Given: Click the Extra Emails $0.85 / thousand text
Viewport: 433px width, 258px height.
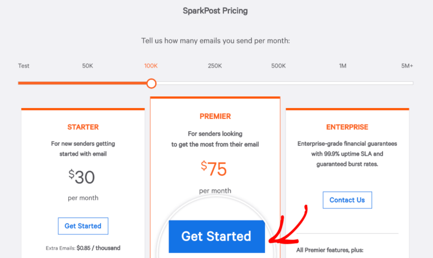Looking at the screenshot, I should (83, 248).
